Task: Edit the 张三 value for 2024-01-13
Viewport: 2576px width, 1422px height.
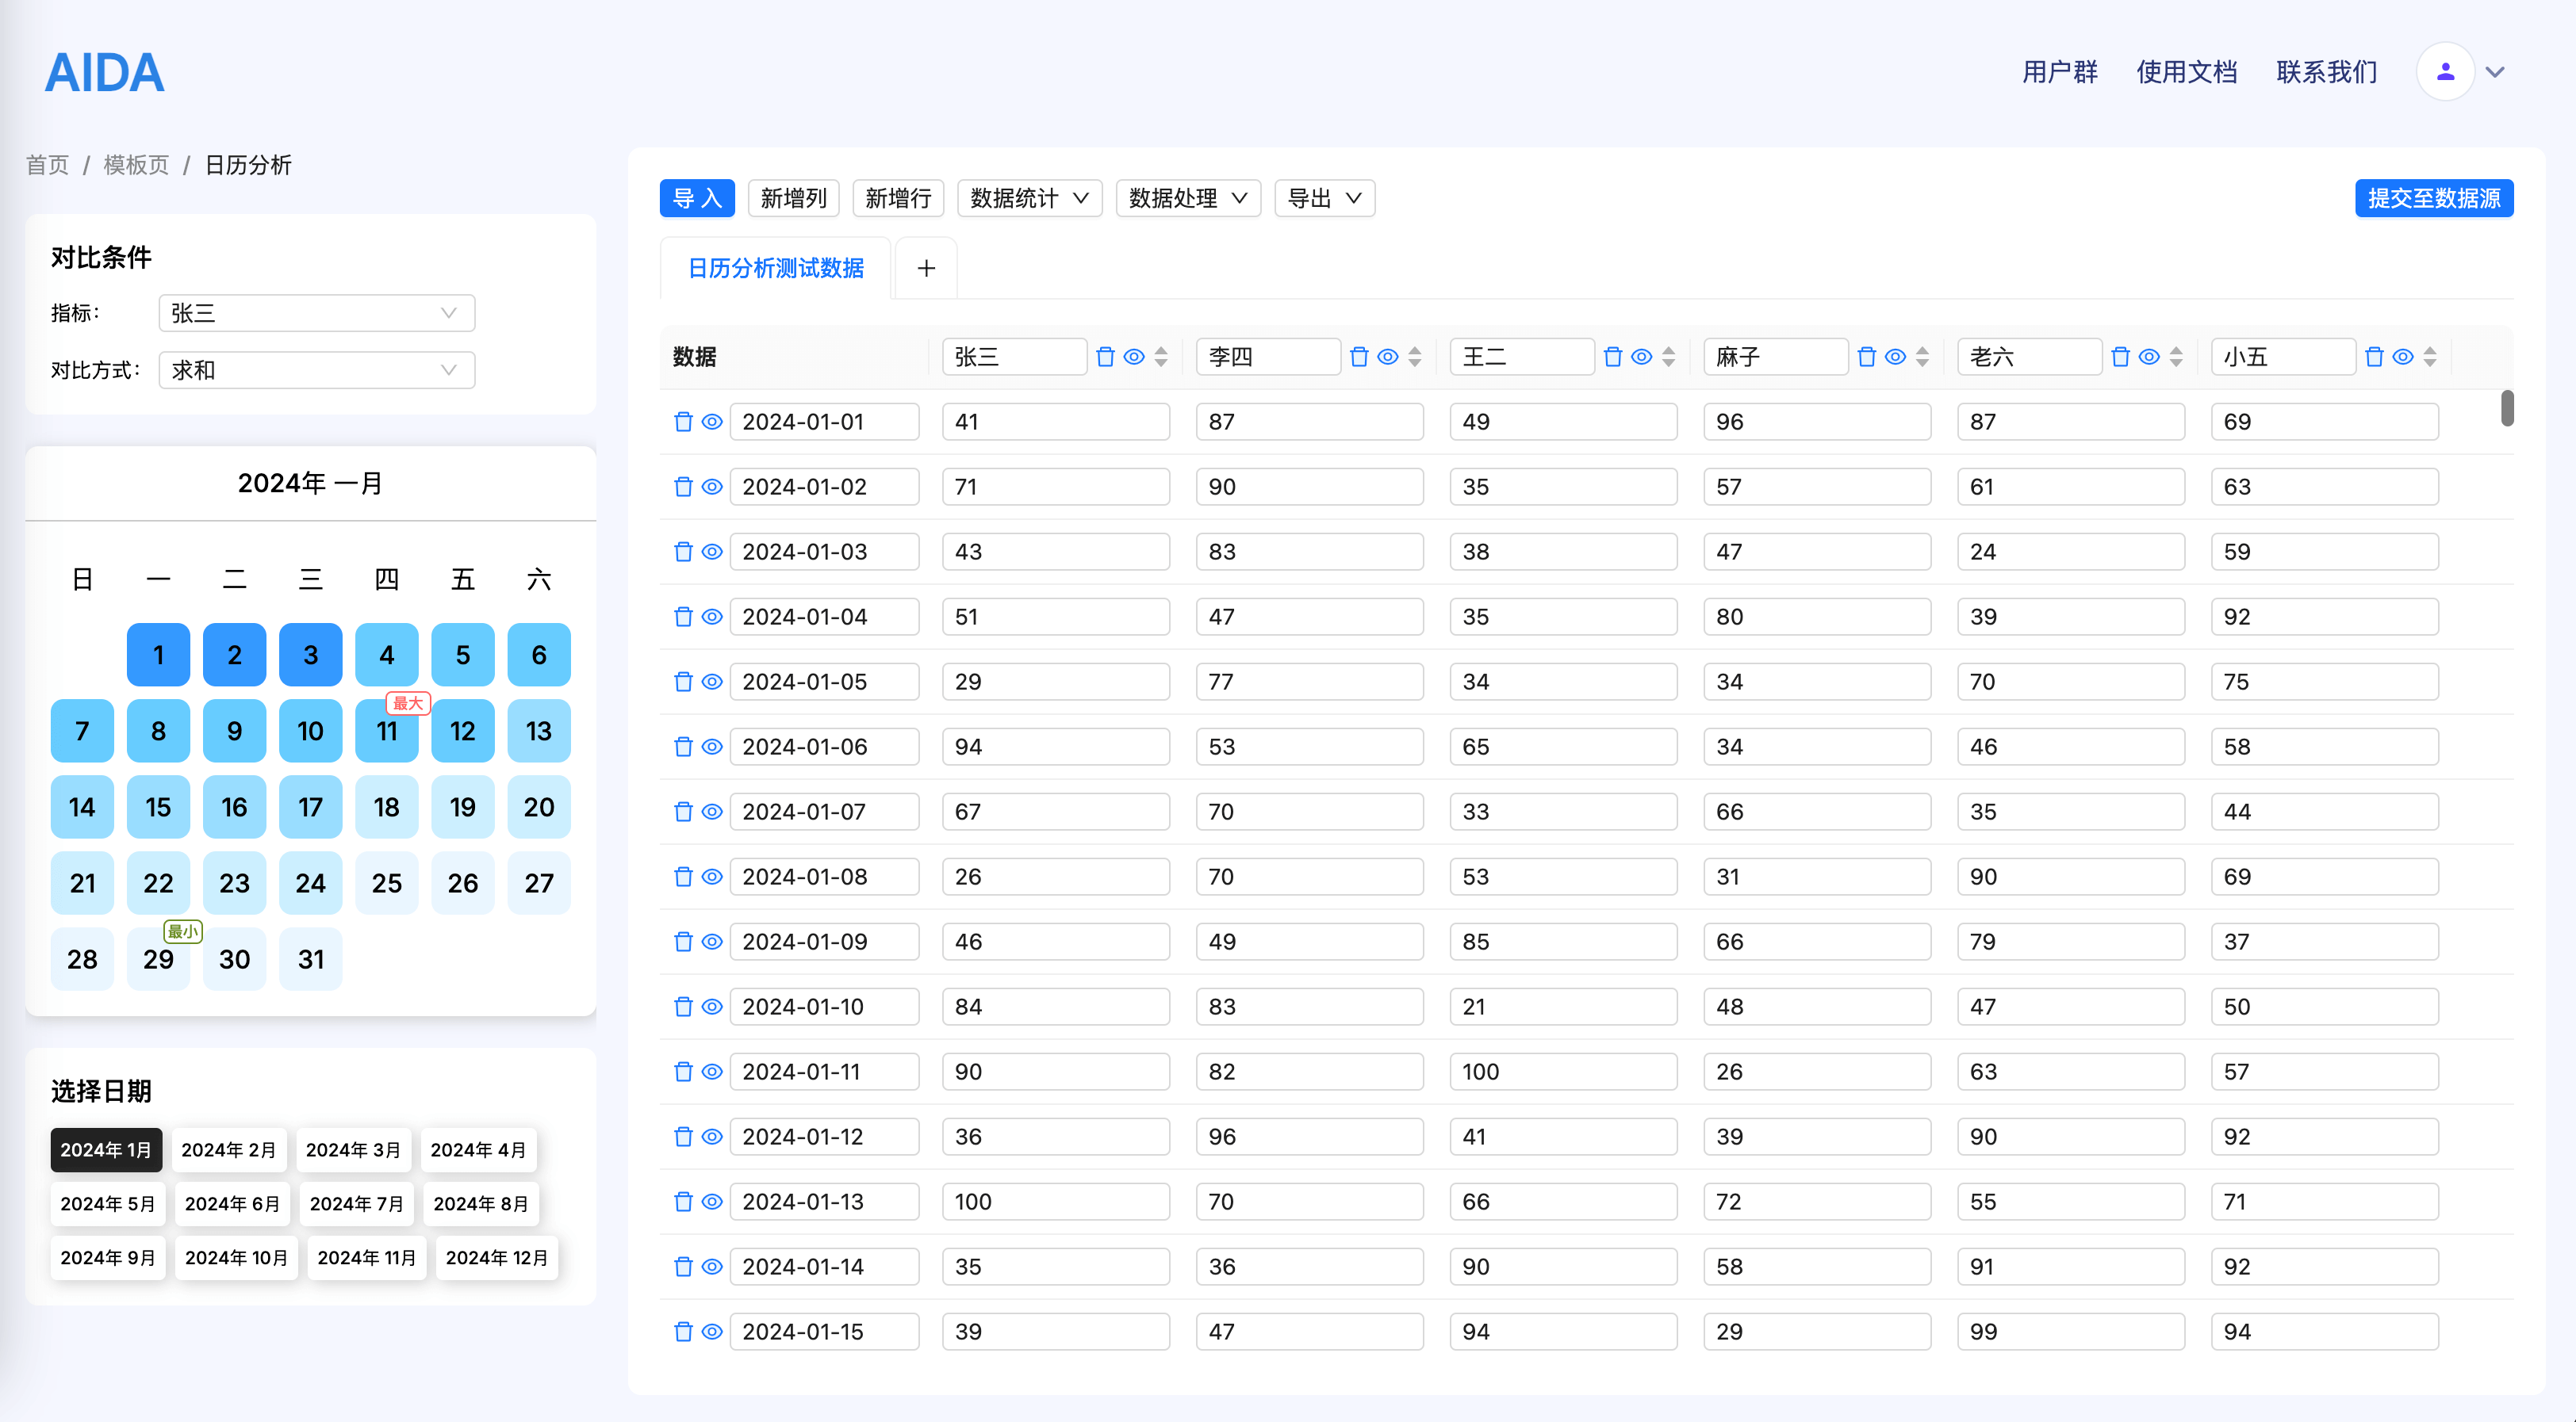Action: (1056, 1201)
